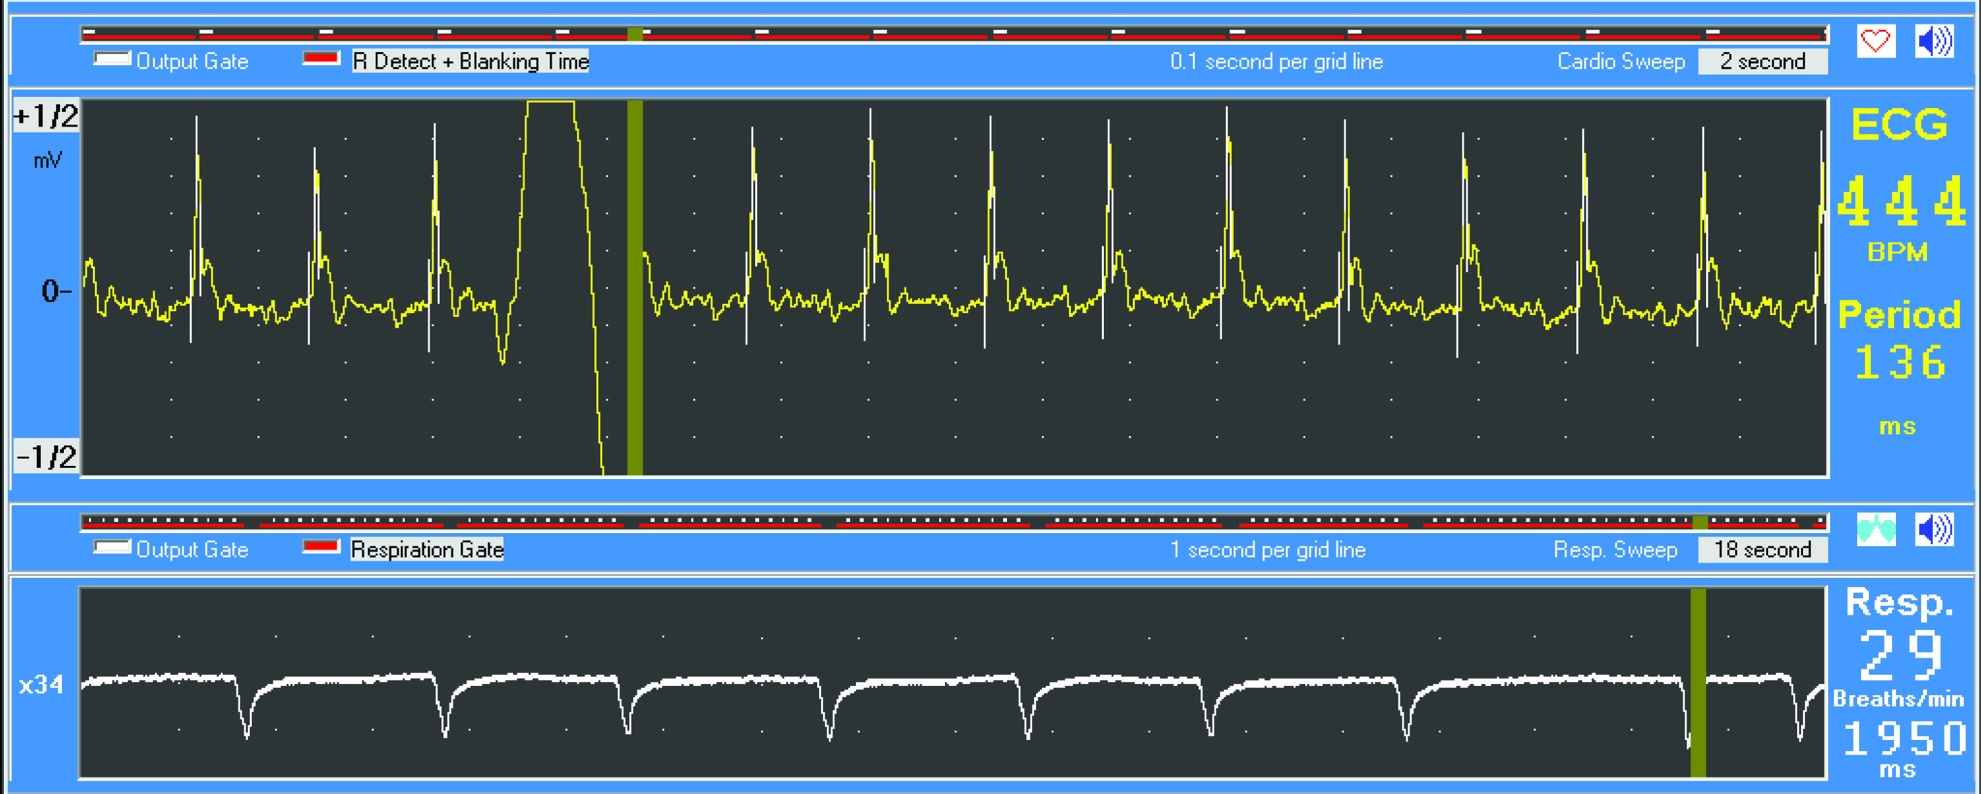Click the green sweep cursor in respiration trace

coord(1698,683)
